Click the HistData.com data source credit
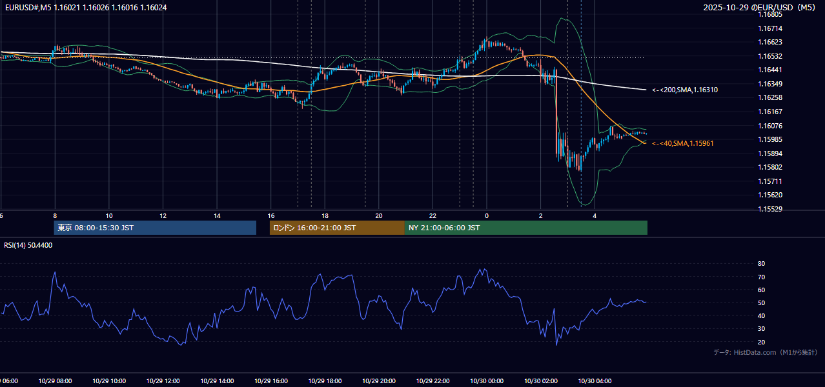The height and width of the screenshot is (387, 825). (765, 352)
